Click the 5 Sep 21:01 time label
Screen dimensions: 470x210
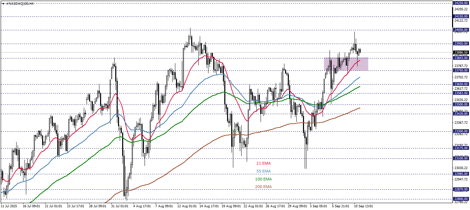pos(341,206)
